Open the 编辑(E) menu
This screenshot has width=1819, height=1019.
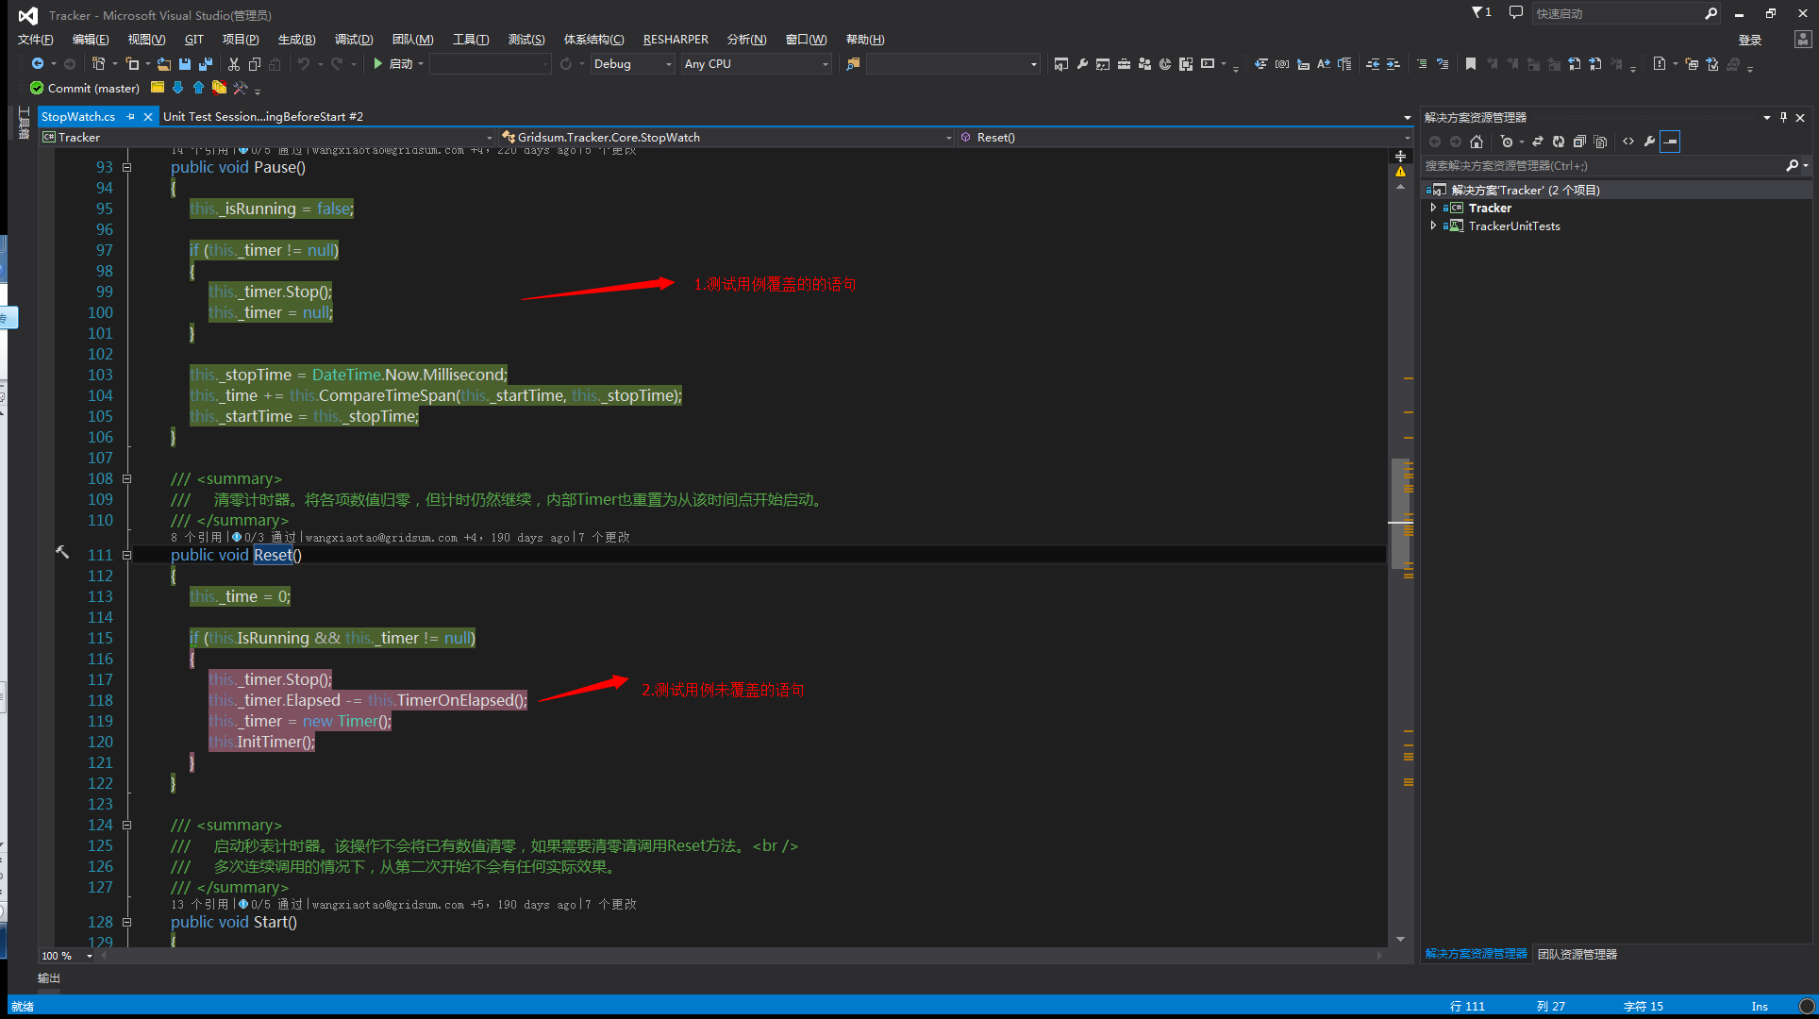(91, 39)
